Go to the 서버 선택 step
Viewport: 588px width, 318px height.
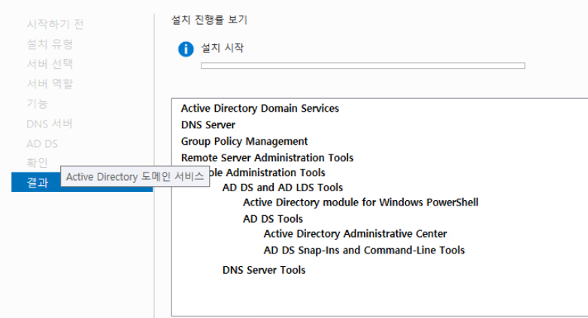pos(50,64)
